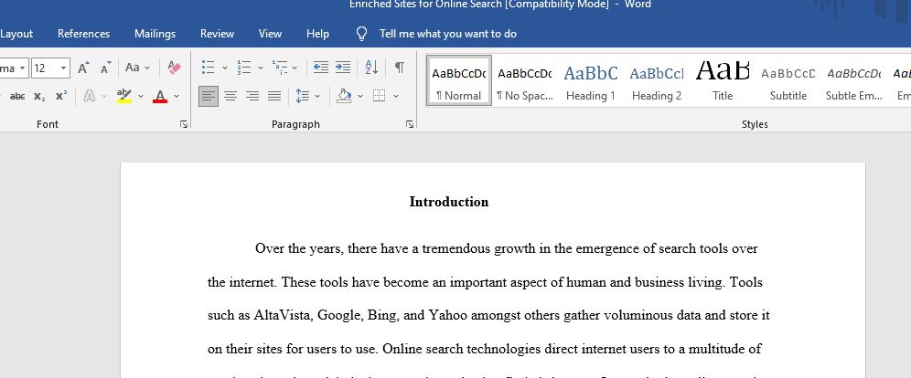Click the Text Effects icon
This screenshot has width=911, height=378.
(x=90, y=96)
